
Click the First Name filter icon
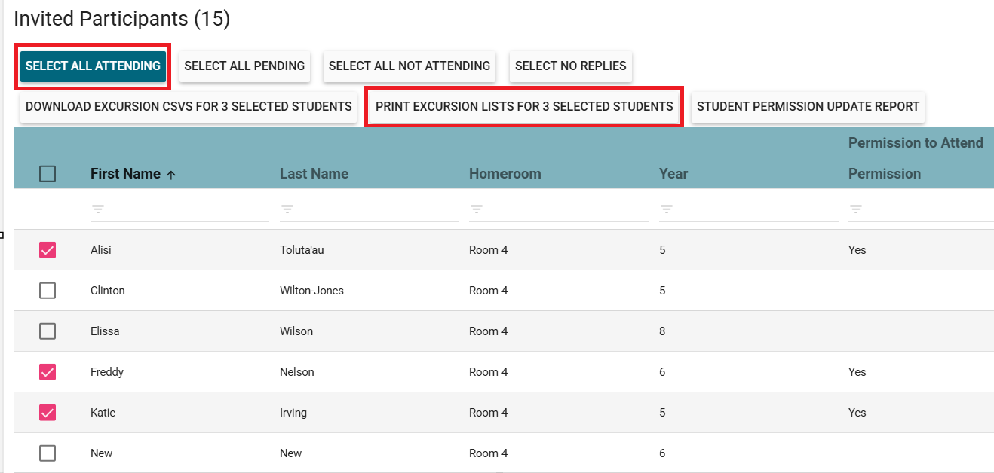98,209
